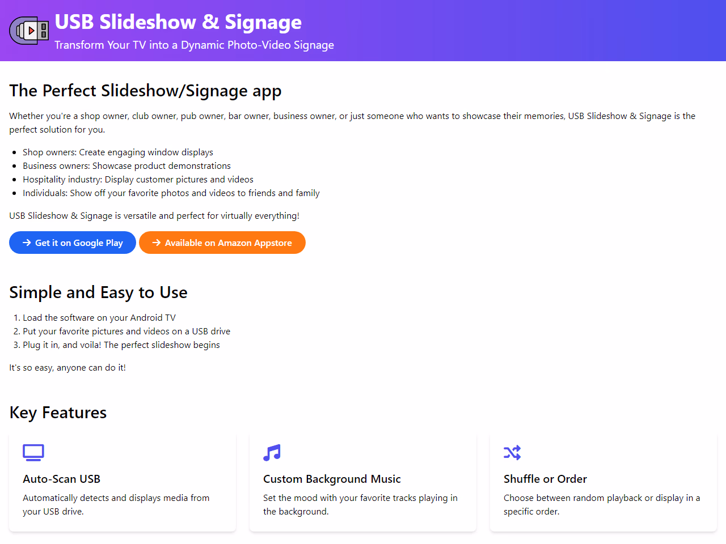This screenshot has height=544, width=726.
Task: Select the 'Custom Background Music' card title
Action: click(332, 479)
